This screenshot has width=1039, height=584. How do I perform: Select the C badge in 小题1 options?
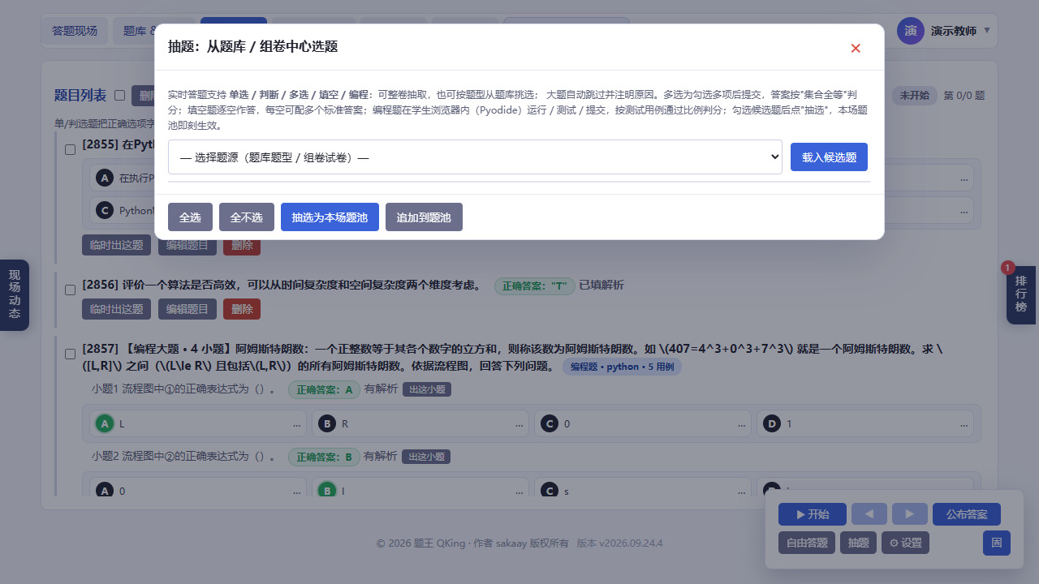(x=550, y=423)
